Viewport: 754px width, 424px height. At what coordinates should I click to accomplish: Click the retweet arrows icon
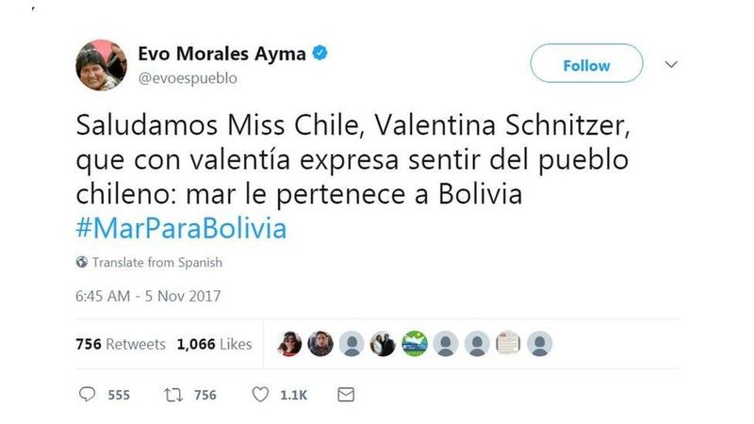tap(173, 395)
